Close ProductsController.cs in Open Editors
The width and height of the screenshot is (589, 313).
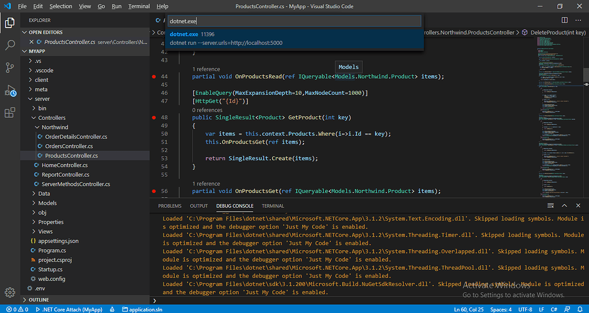point(32,42)
